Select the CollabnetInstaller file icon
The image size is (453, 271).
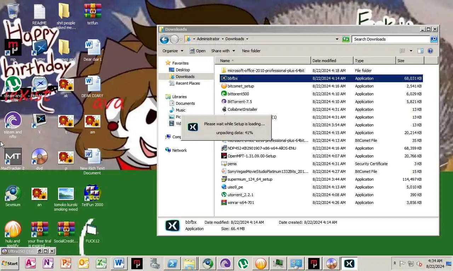pos(224,109)
